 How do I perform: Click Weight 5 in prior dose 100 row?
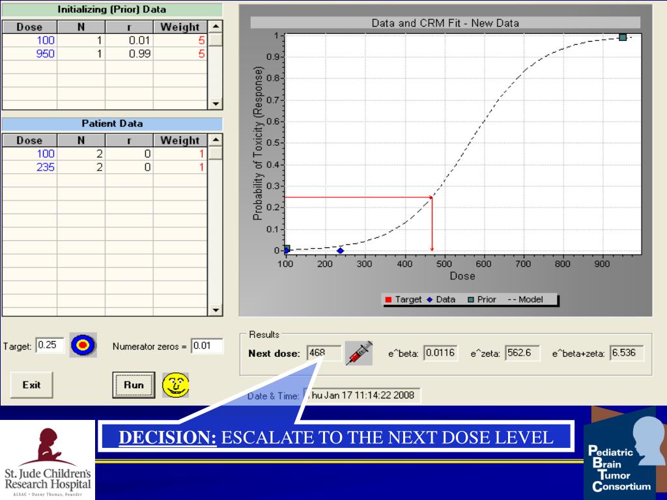[x=180, y=40]
